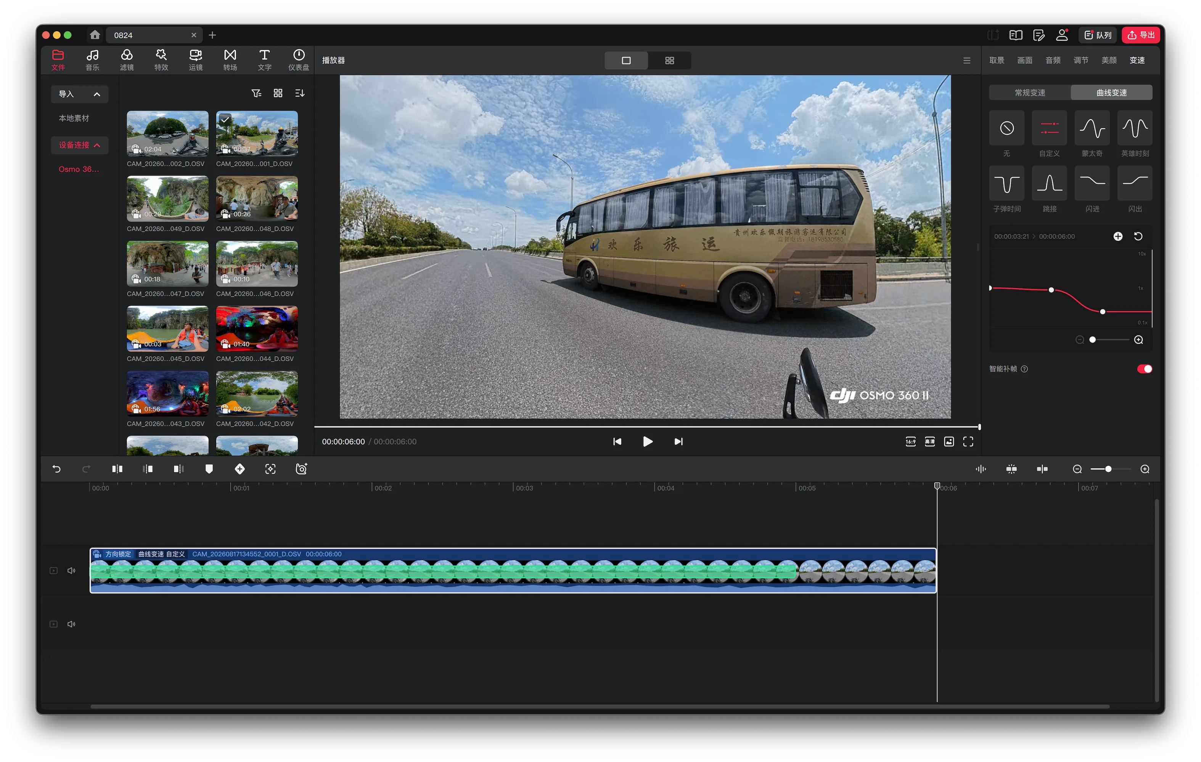This screenshot has width=1201, height=762.
Task: Mute the first video track audio
Action: click(71, 571)
